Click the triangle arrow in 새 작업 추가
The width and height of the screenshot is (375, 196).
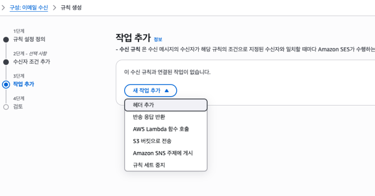167,90
